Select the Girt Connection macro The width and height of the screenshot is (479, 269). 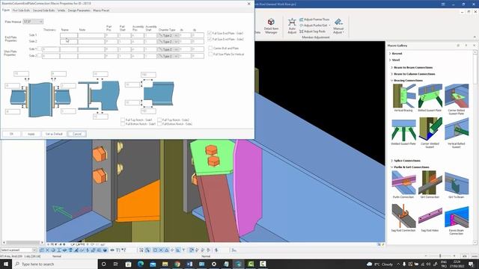pyautogui.click(x=430, y=185)
